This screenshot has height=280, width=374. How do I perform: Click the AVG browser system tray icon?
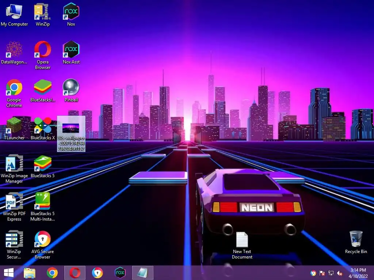[313, 273]
